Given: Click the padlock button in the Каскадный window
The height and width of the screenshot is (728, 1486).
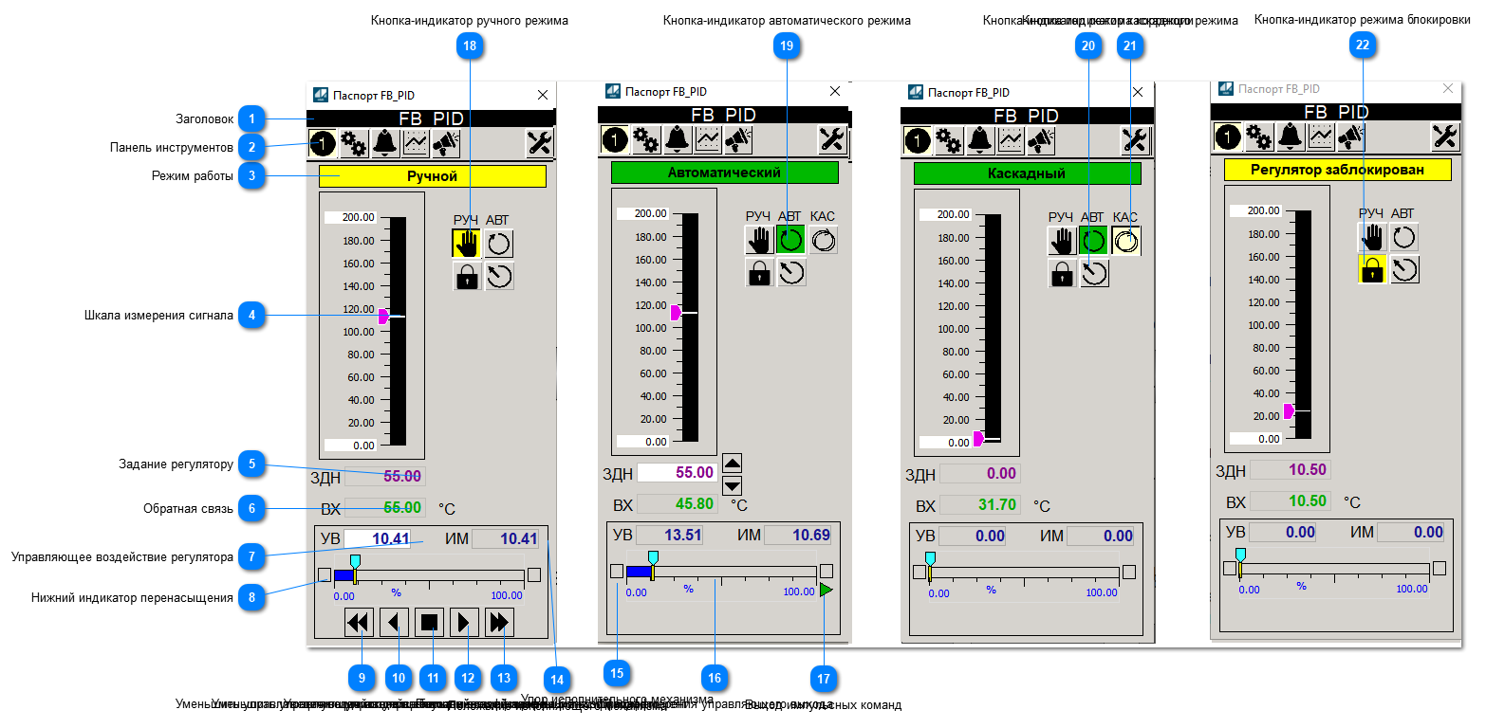Looking at the screenshot, I should tap(1062, 273).
